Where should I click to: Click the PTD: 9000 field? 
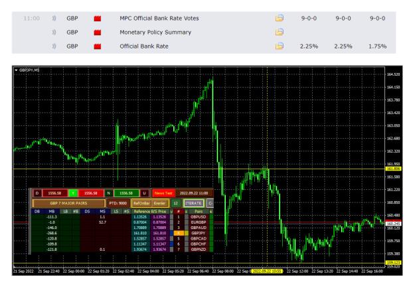click(118, 203)
